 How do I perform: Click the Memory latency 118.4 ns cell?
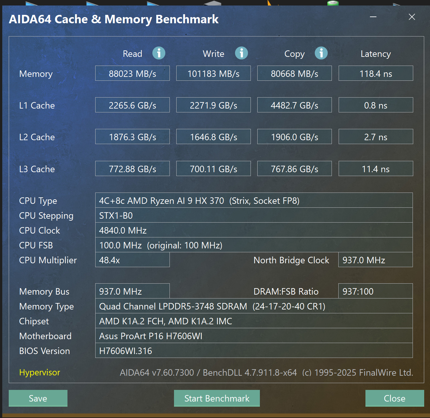[x=375, y=73]
